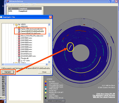119x103 pixels.
Task: Click RESET TO DEFAULT button
Action: [55, 101]
